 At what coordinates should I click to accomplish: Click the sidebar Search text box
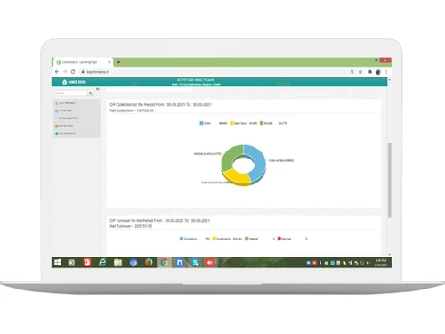(x=71, y=94)
